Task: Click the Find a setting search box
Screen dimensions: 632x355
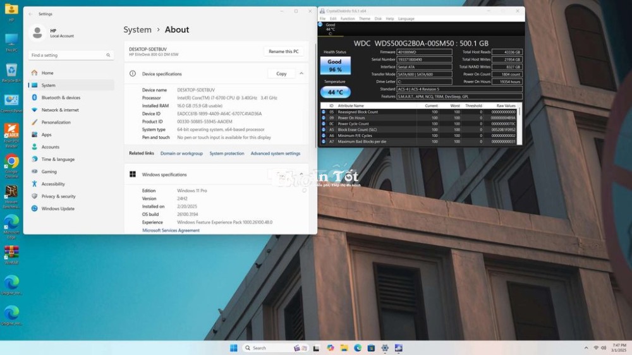Action: 71,55
